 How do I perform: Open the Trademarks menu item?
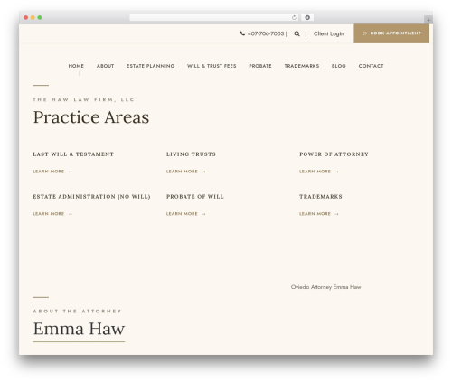pos(302,66)
